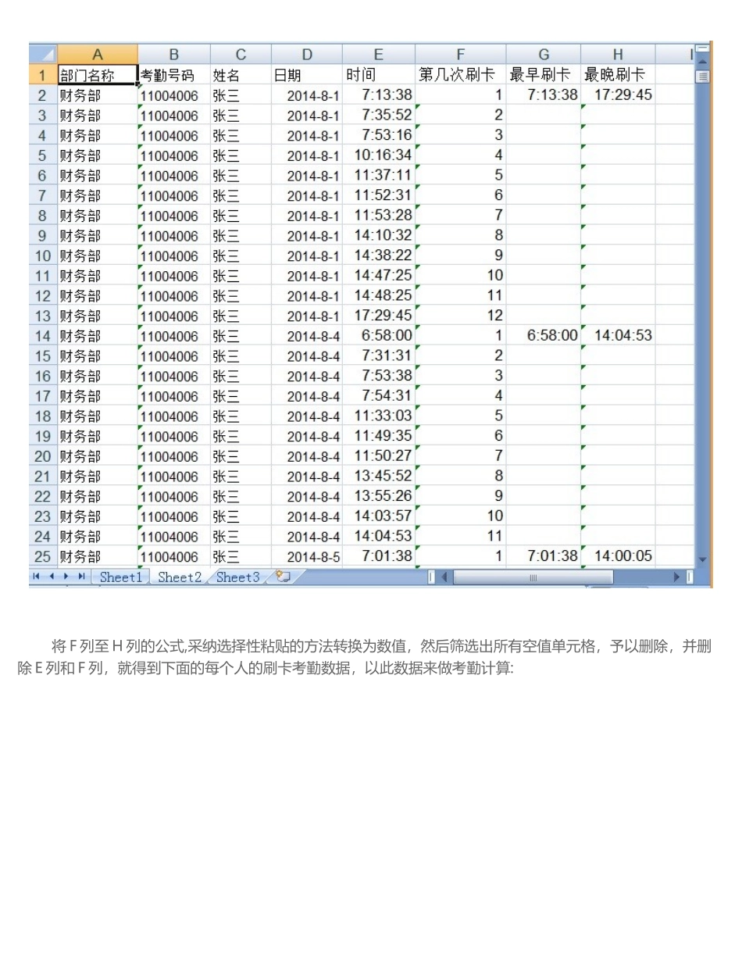Click time cell 7:54:31
742x961 pixels.
(x=379, y=396)
